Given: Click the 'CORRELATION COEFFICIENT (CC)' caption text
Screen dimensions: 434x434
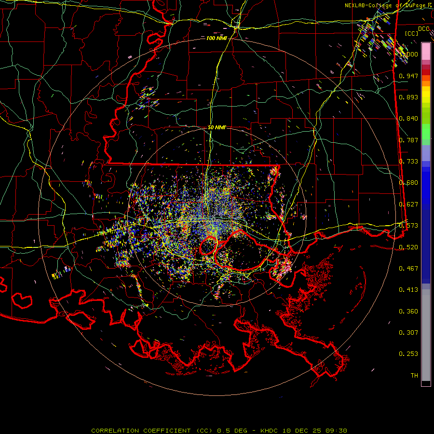Looking at the screenshot, I should coord(152,431).
